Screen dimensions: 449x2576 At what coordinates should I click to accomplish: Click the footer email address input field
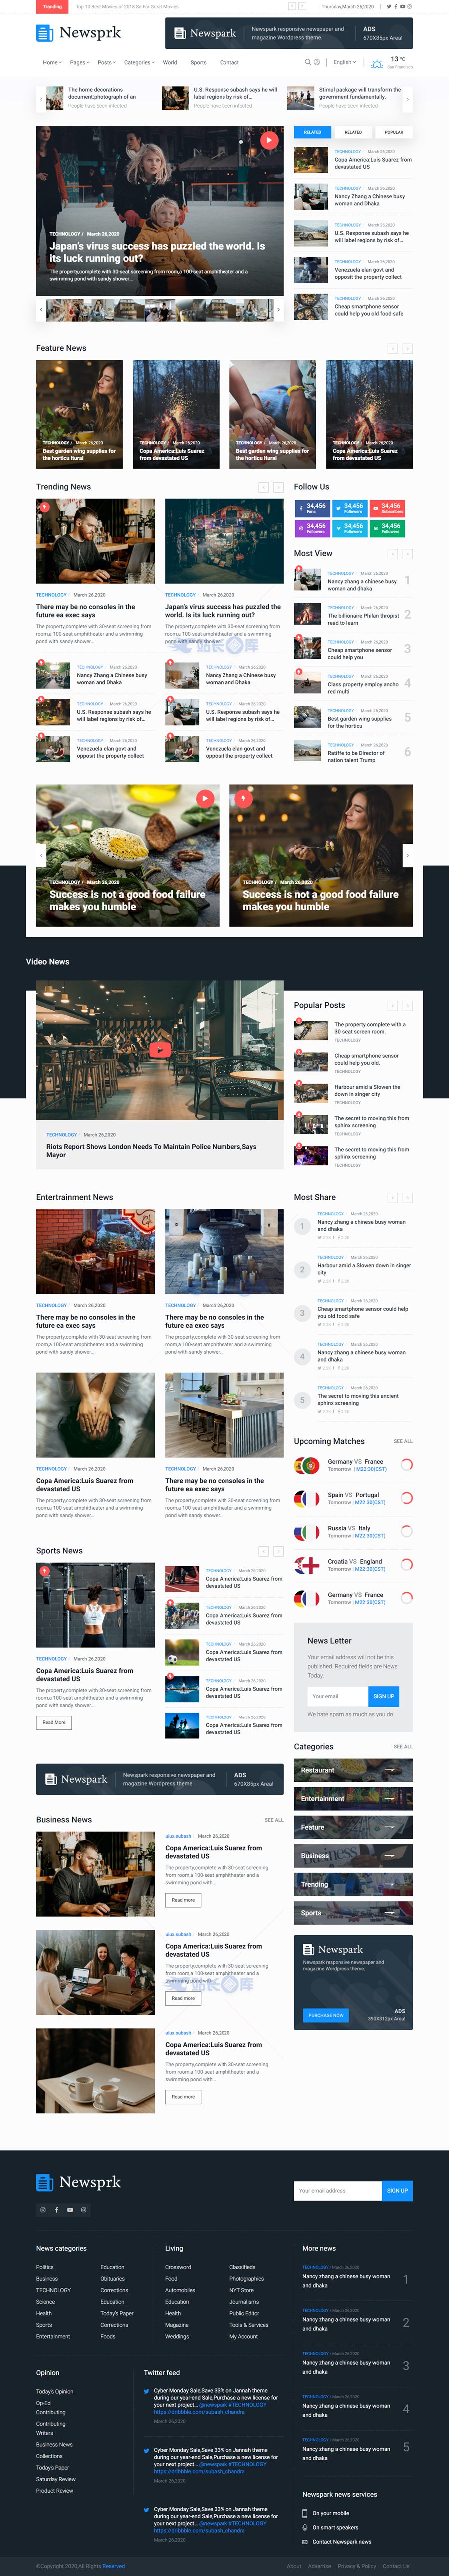(337, 2190)
